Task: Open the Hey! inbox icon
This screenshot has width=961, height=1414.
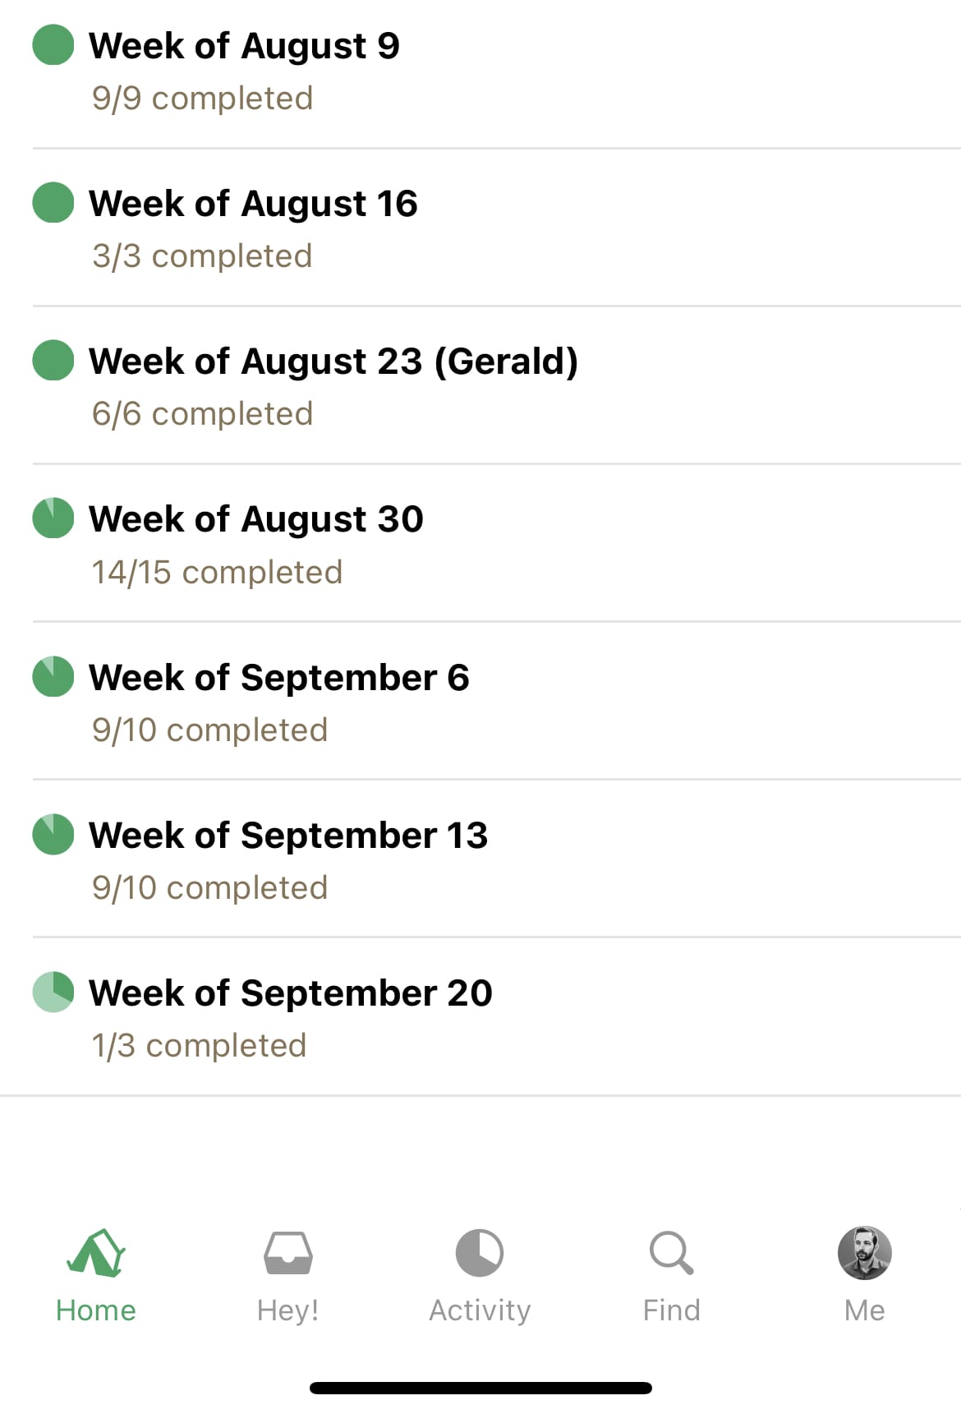Action: click(287, 1253)
